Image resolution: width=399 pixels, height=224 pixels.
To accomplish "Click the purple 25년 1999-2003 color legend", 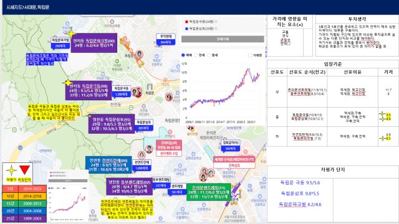I will click(24, 218).
